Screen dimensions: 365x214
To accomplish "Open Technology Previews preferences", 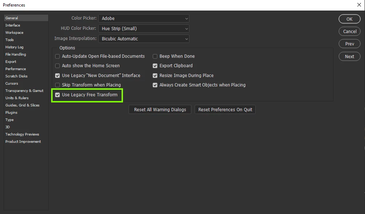I will click(22, 134).
